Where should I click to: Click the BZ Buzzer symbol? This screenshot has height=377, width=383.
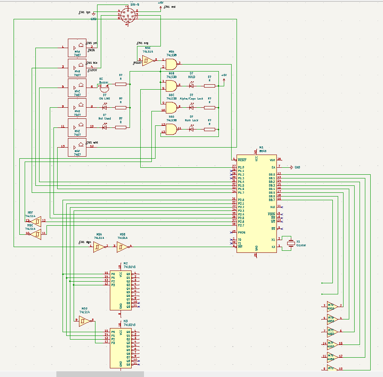click(104, 87)
